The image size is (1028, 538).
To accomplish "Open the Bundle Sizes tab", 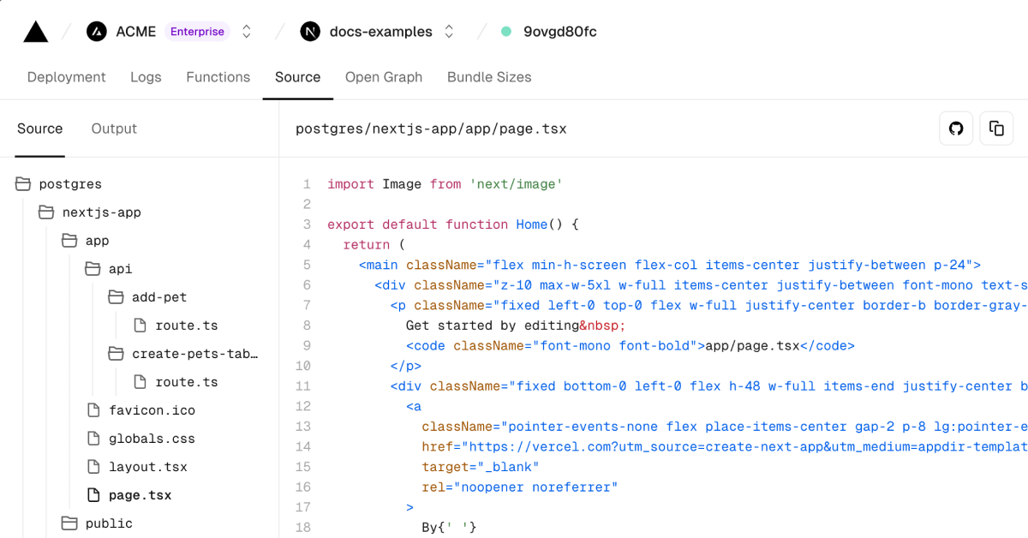I will click(488, 77).
